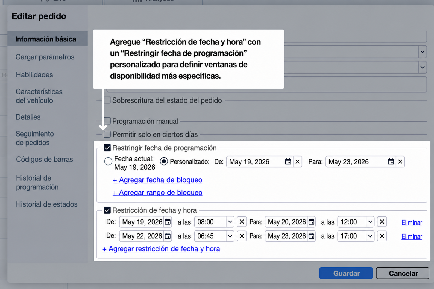This screenshot has width=434, height=289.
Task: Expand the 06:45 time dropdown
Action: coord(230,236)
